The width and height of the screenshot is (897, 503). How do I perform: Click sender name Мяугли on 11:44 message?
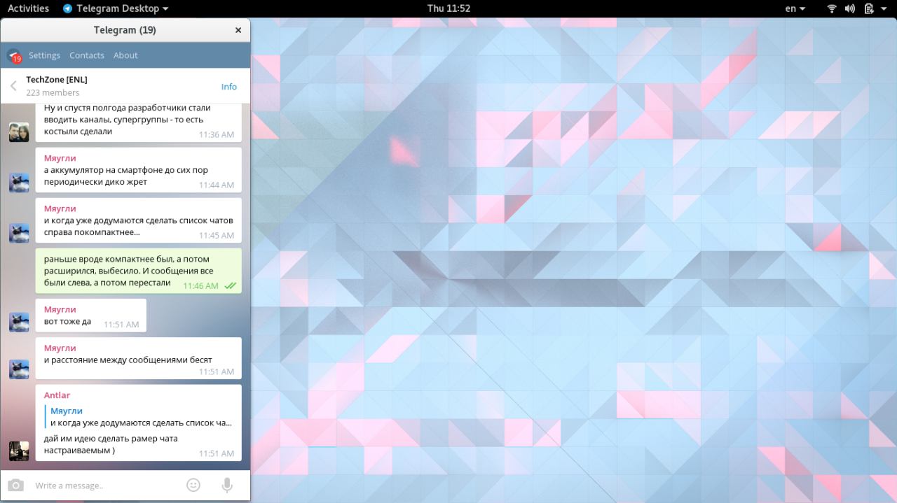[x=60, y=158]
